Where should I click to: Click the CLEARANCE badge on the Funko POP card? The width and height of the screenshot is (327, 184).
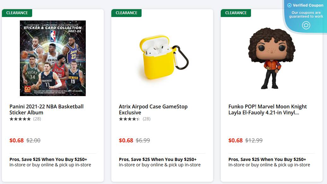236,13
